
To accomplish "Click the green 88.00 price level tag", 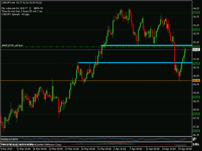I will (196, 114).
